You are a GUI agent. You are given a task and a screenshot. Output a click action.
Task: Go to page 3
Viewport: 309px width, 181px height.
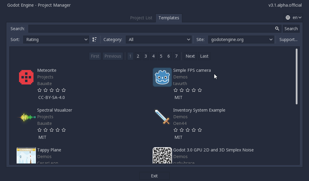click(146, 56)
